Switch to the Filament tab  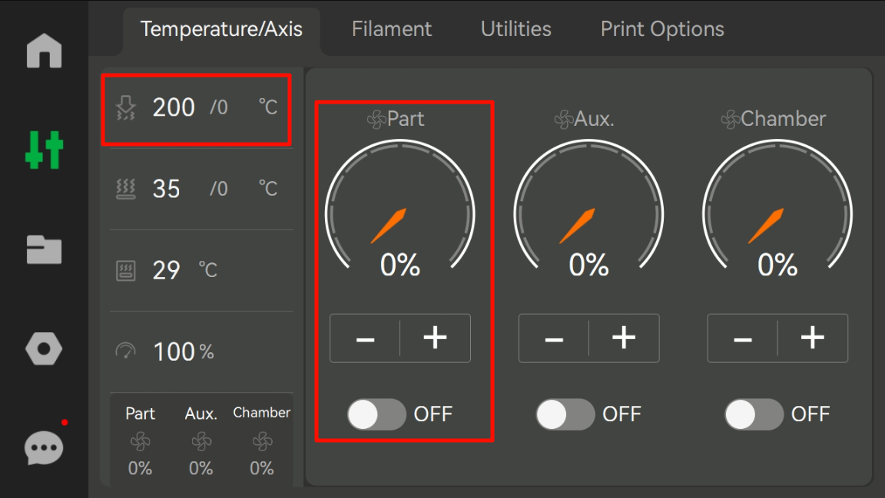392,29
